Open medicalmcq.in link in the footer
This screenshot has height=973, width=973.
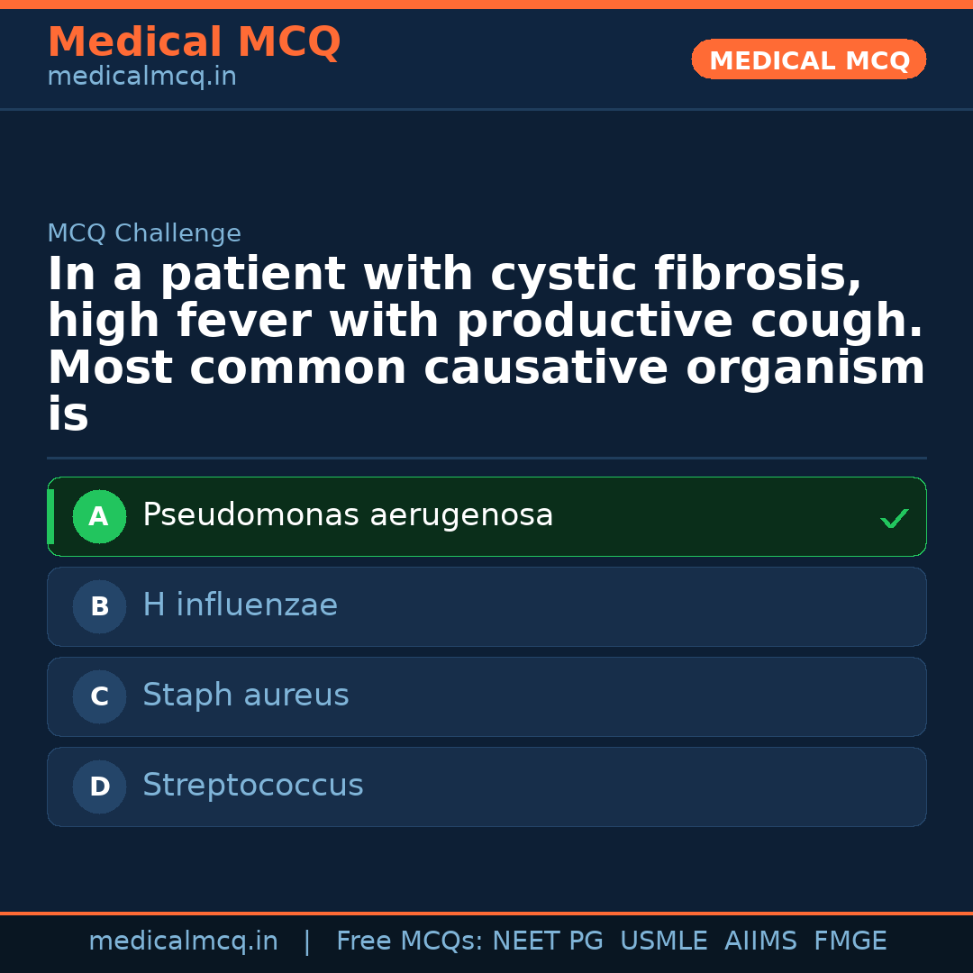click(x=183, y=941)
